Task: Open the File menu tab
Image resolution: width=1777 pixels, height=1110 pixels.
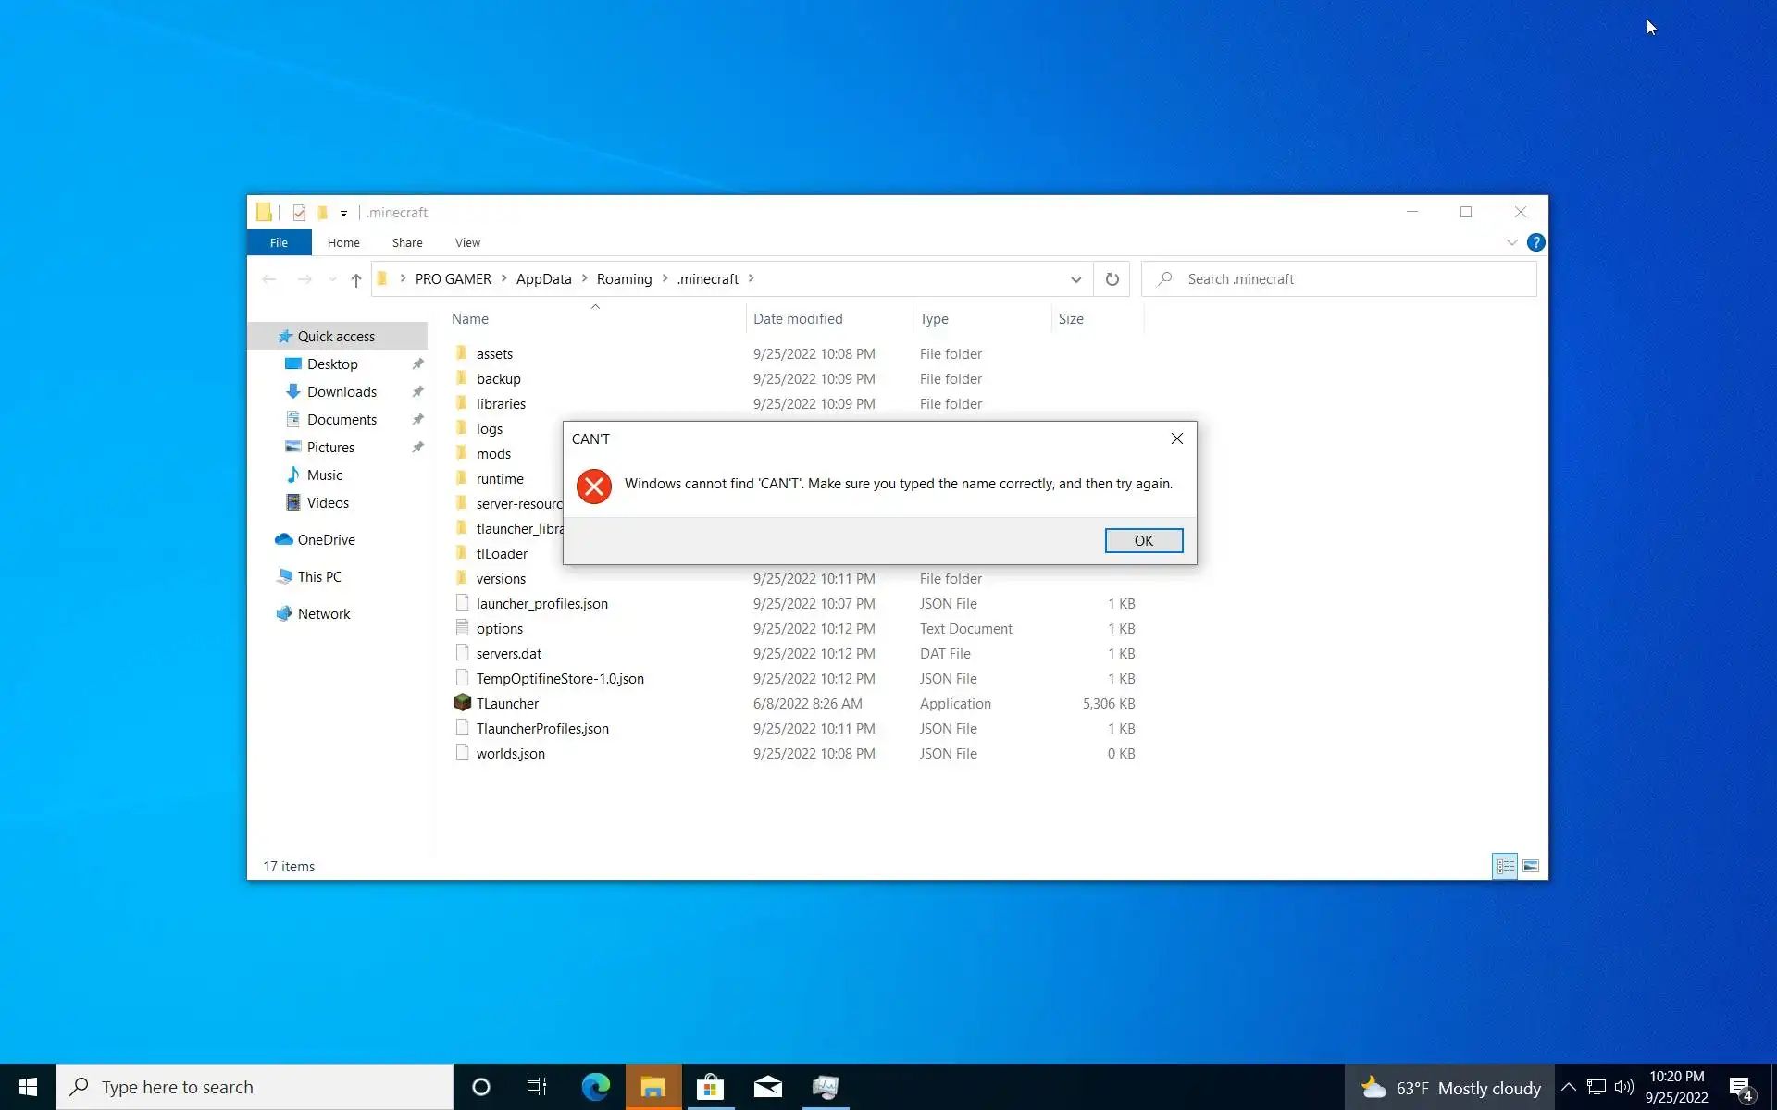Action: pyautogui.click(x=279, y=242)
